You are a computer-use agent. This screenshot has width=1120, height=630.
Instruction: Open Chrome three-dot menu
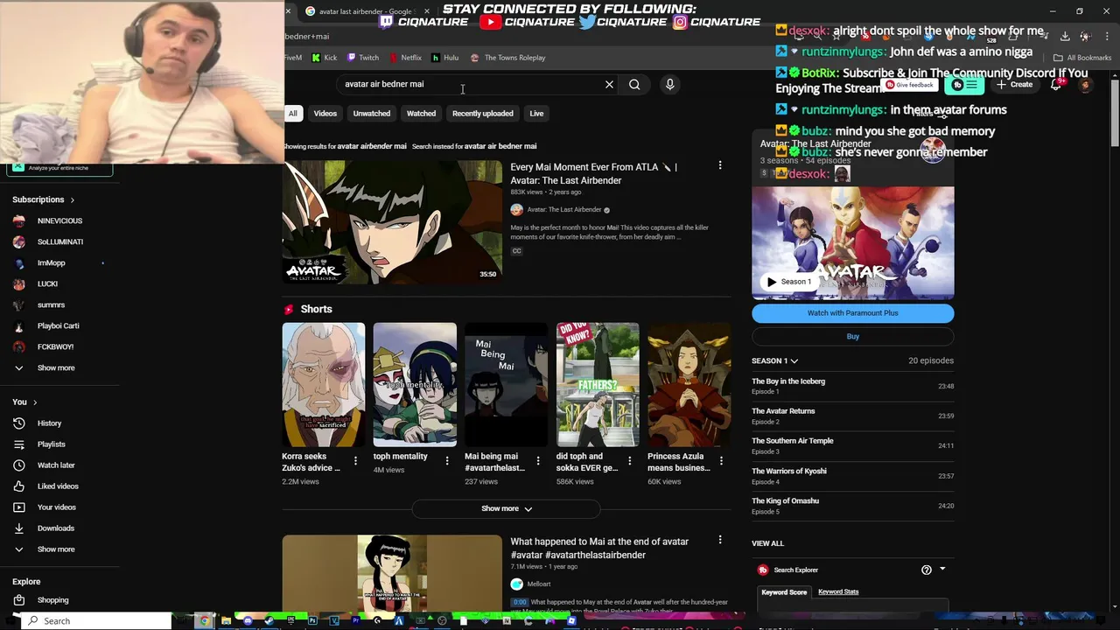(x=1107, y=37)
